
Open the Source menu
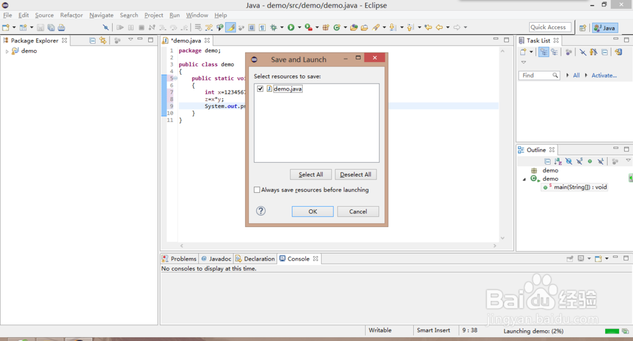click(44, 15)
